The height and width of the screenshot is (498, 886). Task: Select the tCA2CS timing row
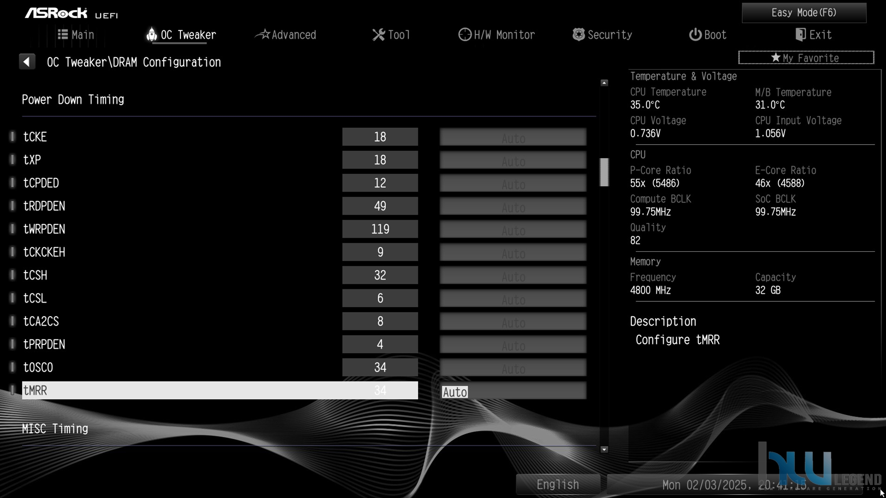click(220, 321)
